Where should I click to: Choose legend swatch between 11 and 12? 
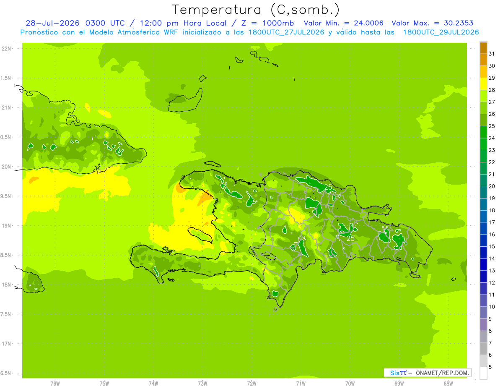[483, 289]
